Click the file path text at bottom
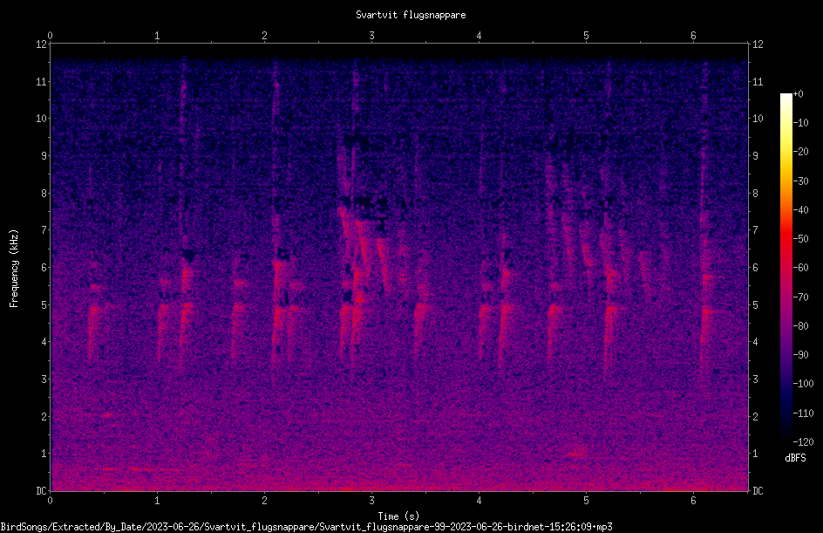The width and height of the screenshot is (823, 533). (307, 527)
